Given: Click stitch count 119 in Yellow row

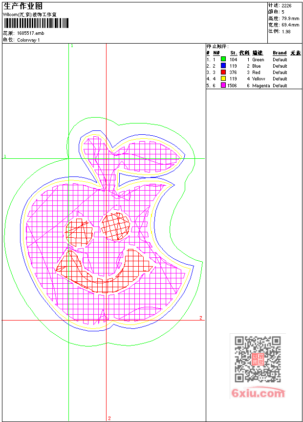Looking at the screenshot, I should pos(233,79).
